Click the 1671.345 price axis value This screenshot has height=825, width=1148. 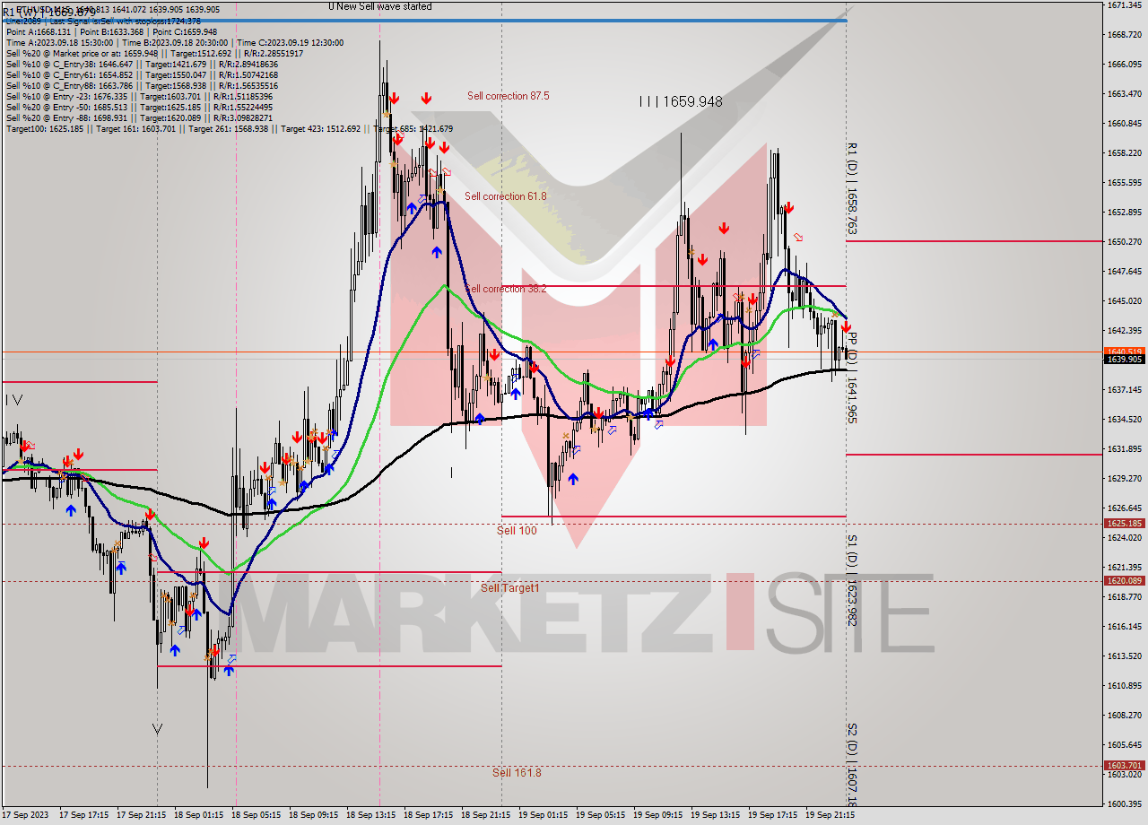[x=1124, y=5]
